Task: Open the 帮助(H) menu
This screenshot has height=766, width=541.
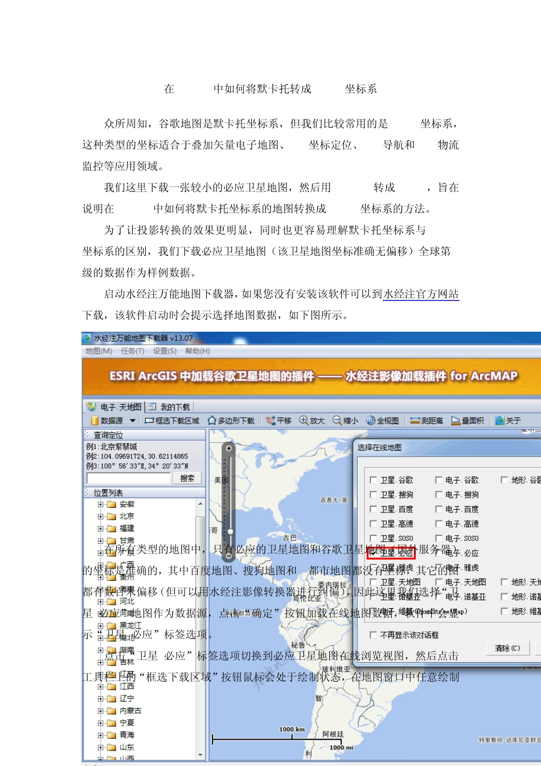Action: (x=197, y=351)
